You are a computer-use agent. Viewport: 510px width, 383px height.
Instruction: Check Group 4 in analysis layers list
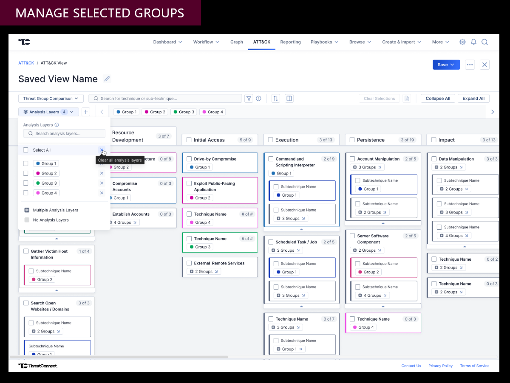26,193
